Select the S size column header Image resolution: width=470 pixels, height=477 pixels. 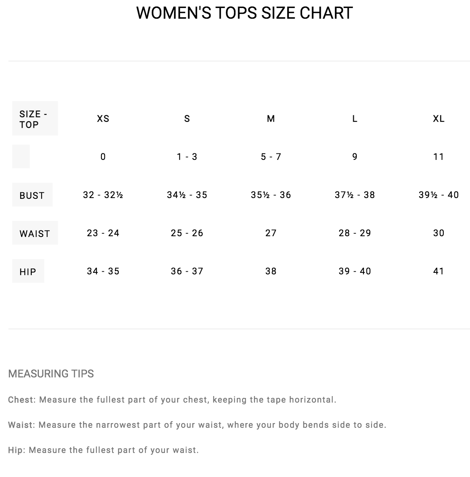click(x=187, y=119)
